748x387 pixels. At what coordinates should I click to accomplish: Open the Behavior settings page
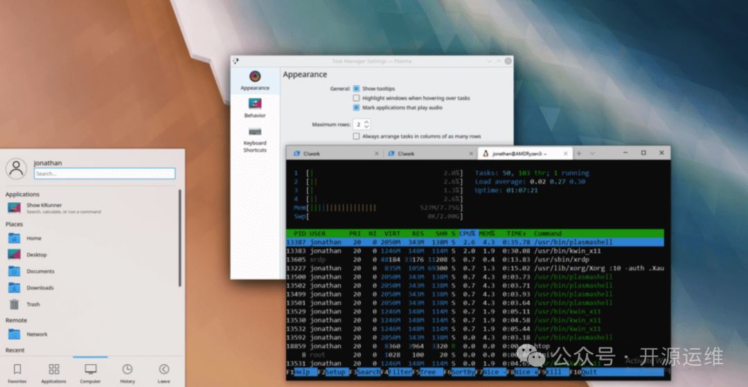[255, 104]
